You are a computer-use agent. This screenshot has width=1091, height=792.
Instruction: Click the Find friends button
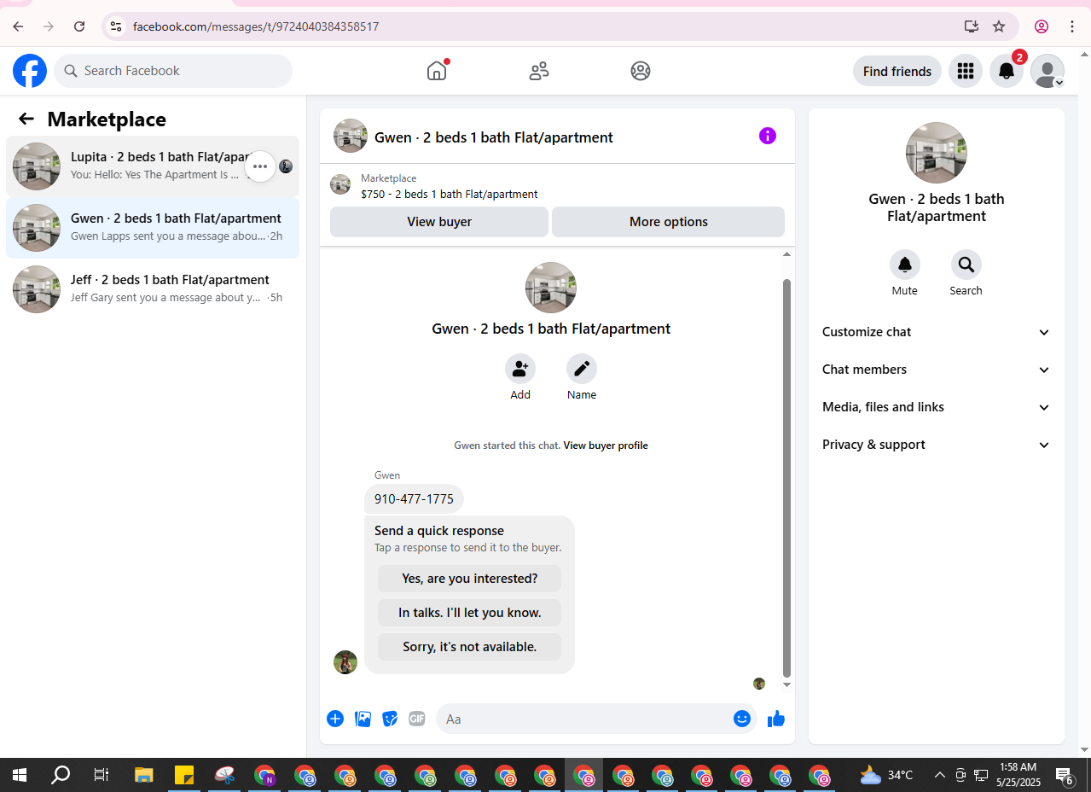897,71
